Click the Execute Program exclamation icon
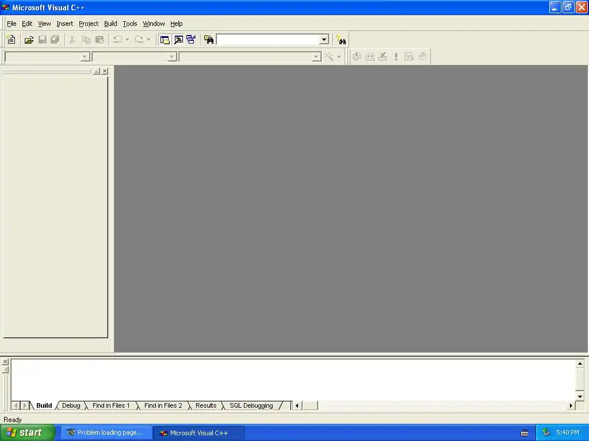Image resolution: width=589 pixels, height=441 pixels. pyautogui.click(x=396, y=57)
